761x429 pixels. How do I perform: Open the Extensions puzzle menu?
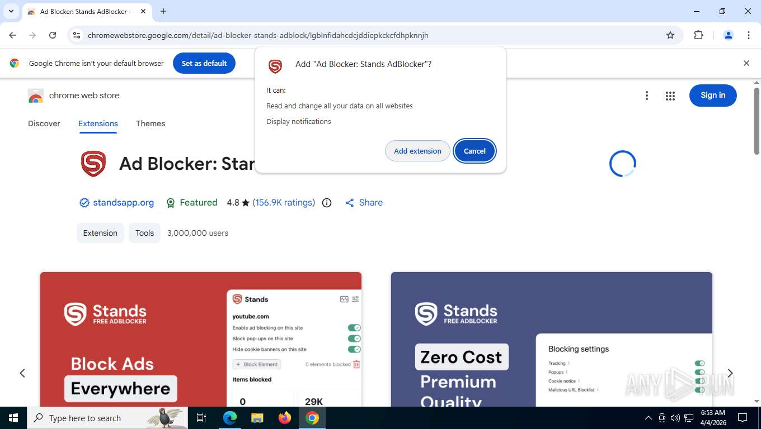click(x=698, y=35)
